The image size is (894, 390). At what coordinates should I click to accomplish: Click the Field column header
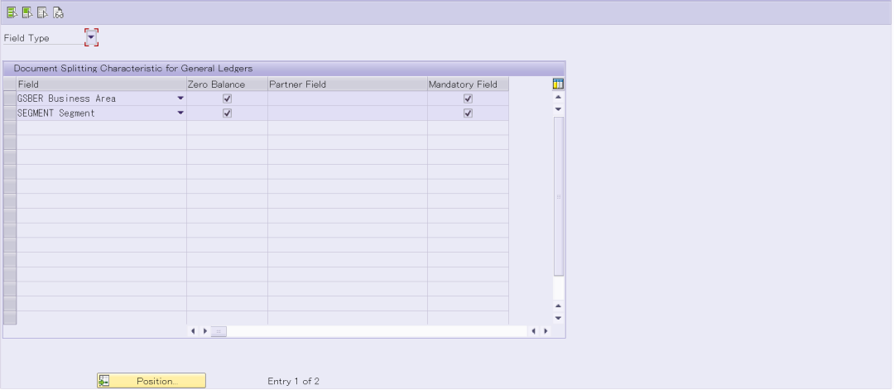(102, 84)
